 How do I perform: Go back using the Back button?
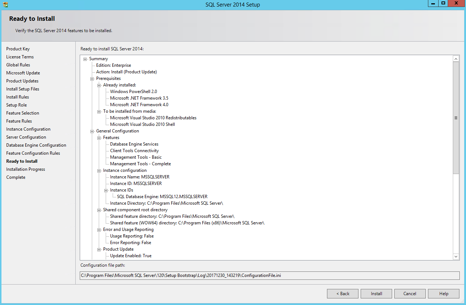(342, 293)
